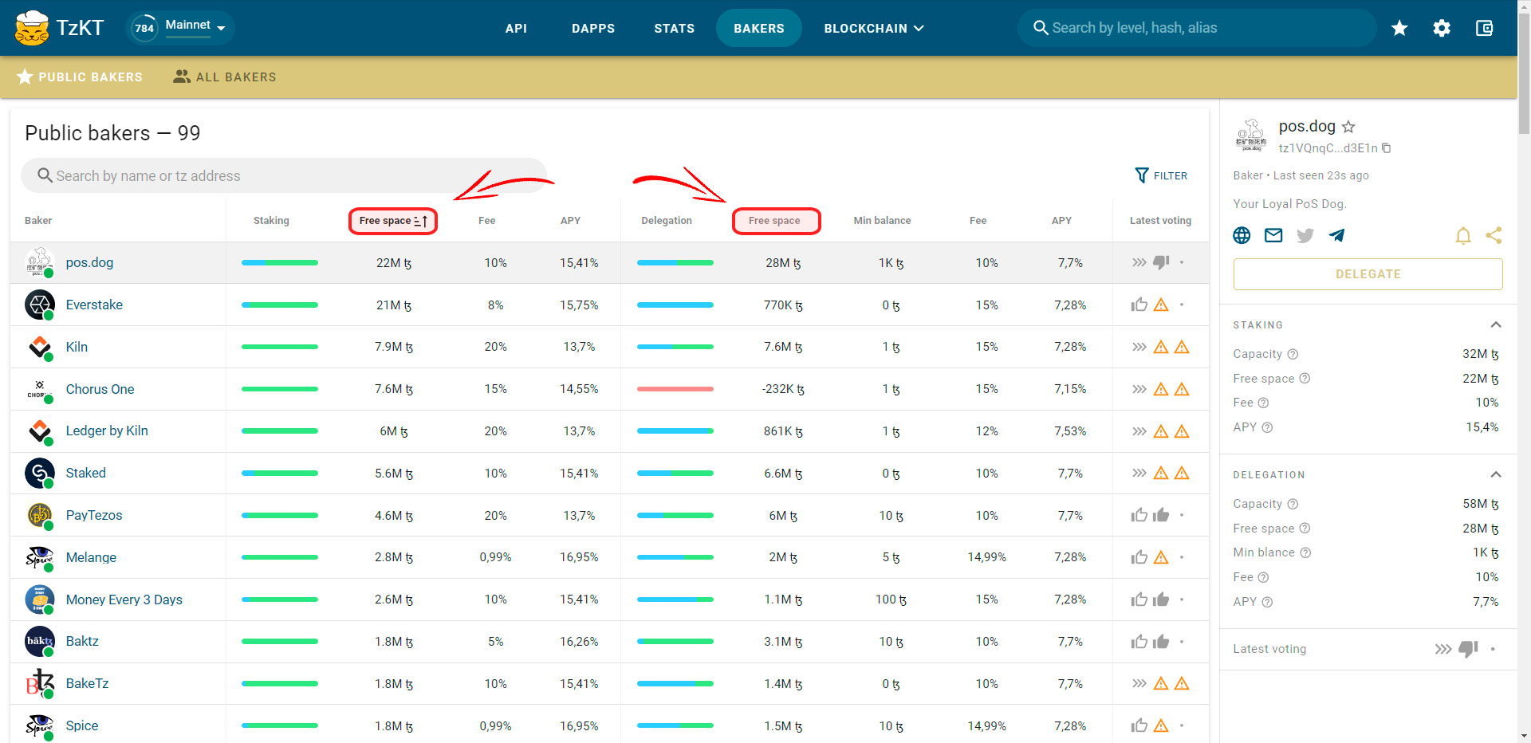The height and width of the screenshot is (743, 1531).
Task: Expand the Blockchain menu
Action: pos(873,28)
